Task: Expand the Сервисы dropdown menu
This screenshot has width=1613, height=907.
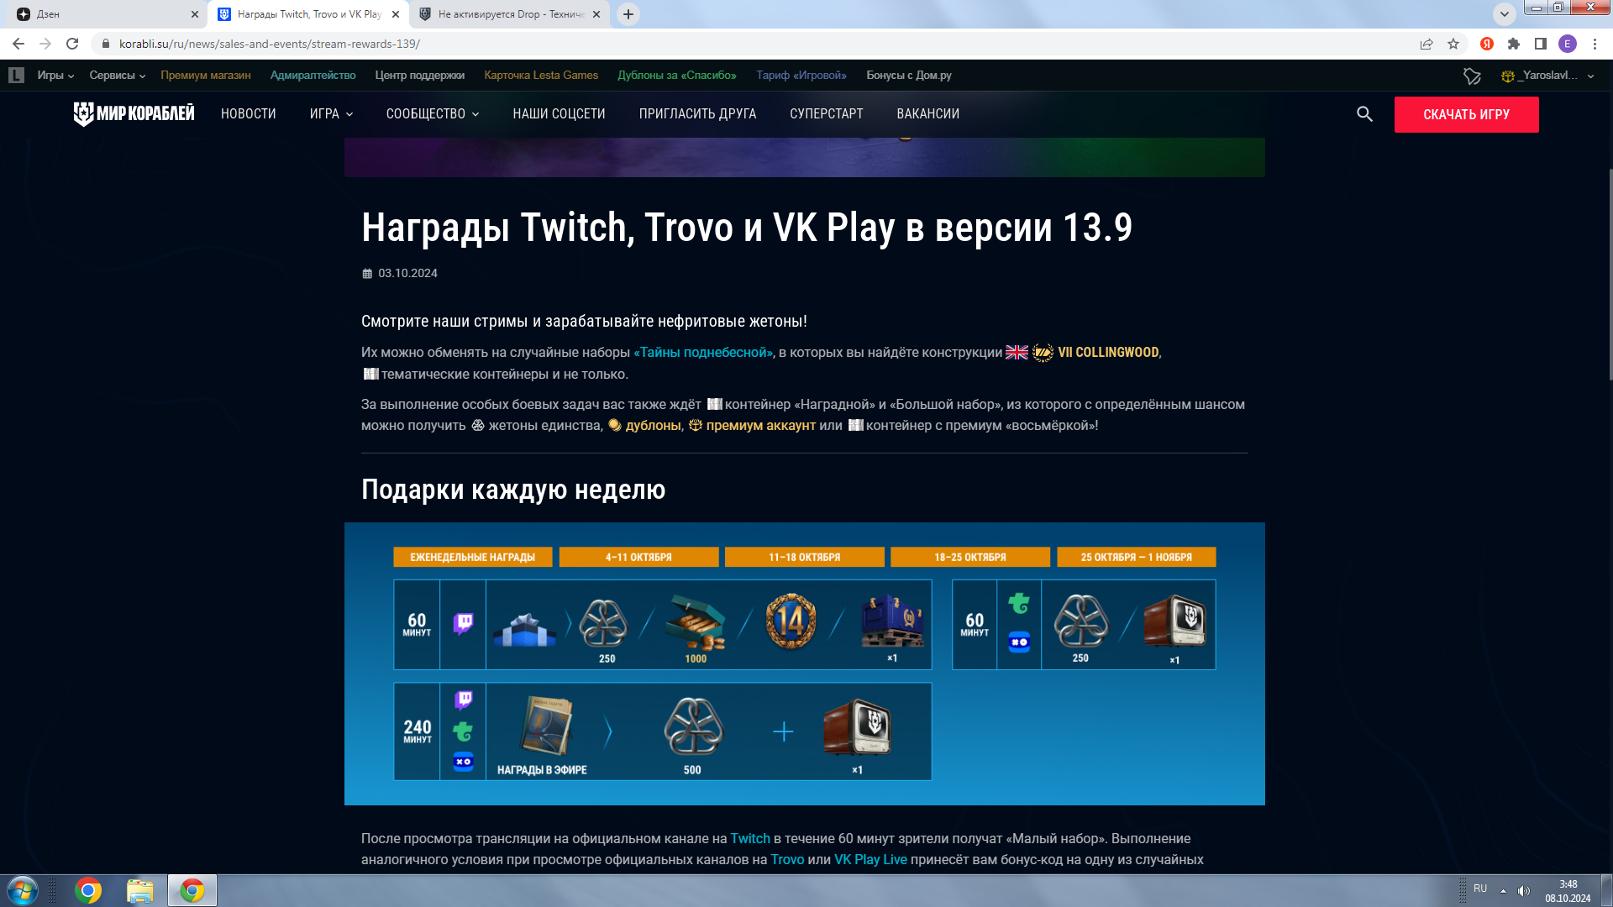Action: (x=118, y=75)
